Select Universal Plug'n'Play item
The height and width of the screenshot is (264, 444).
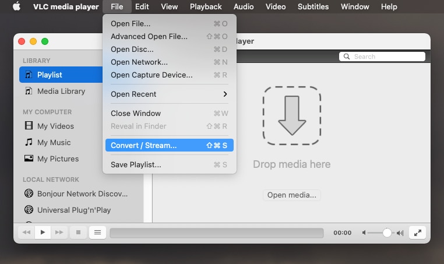(73, 210)
